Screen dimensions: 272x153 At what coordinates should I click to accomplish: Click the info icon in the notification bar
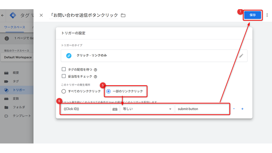(7, 38)
